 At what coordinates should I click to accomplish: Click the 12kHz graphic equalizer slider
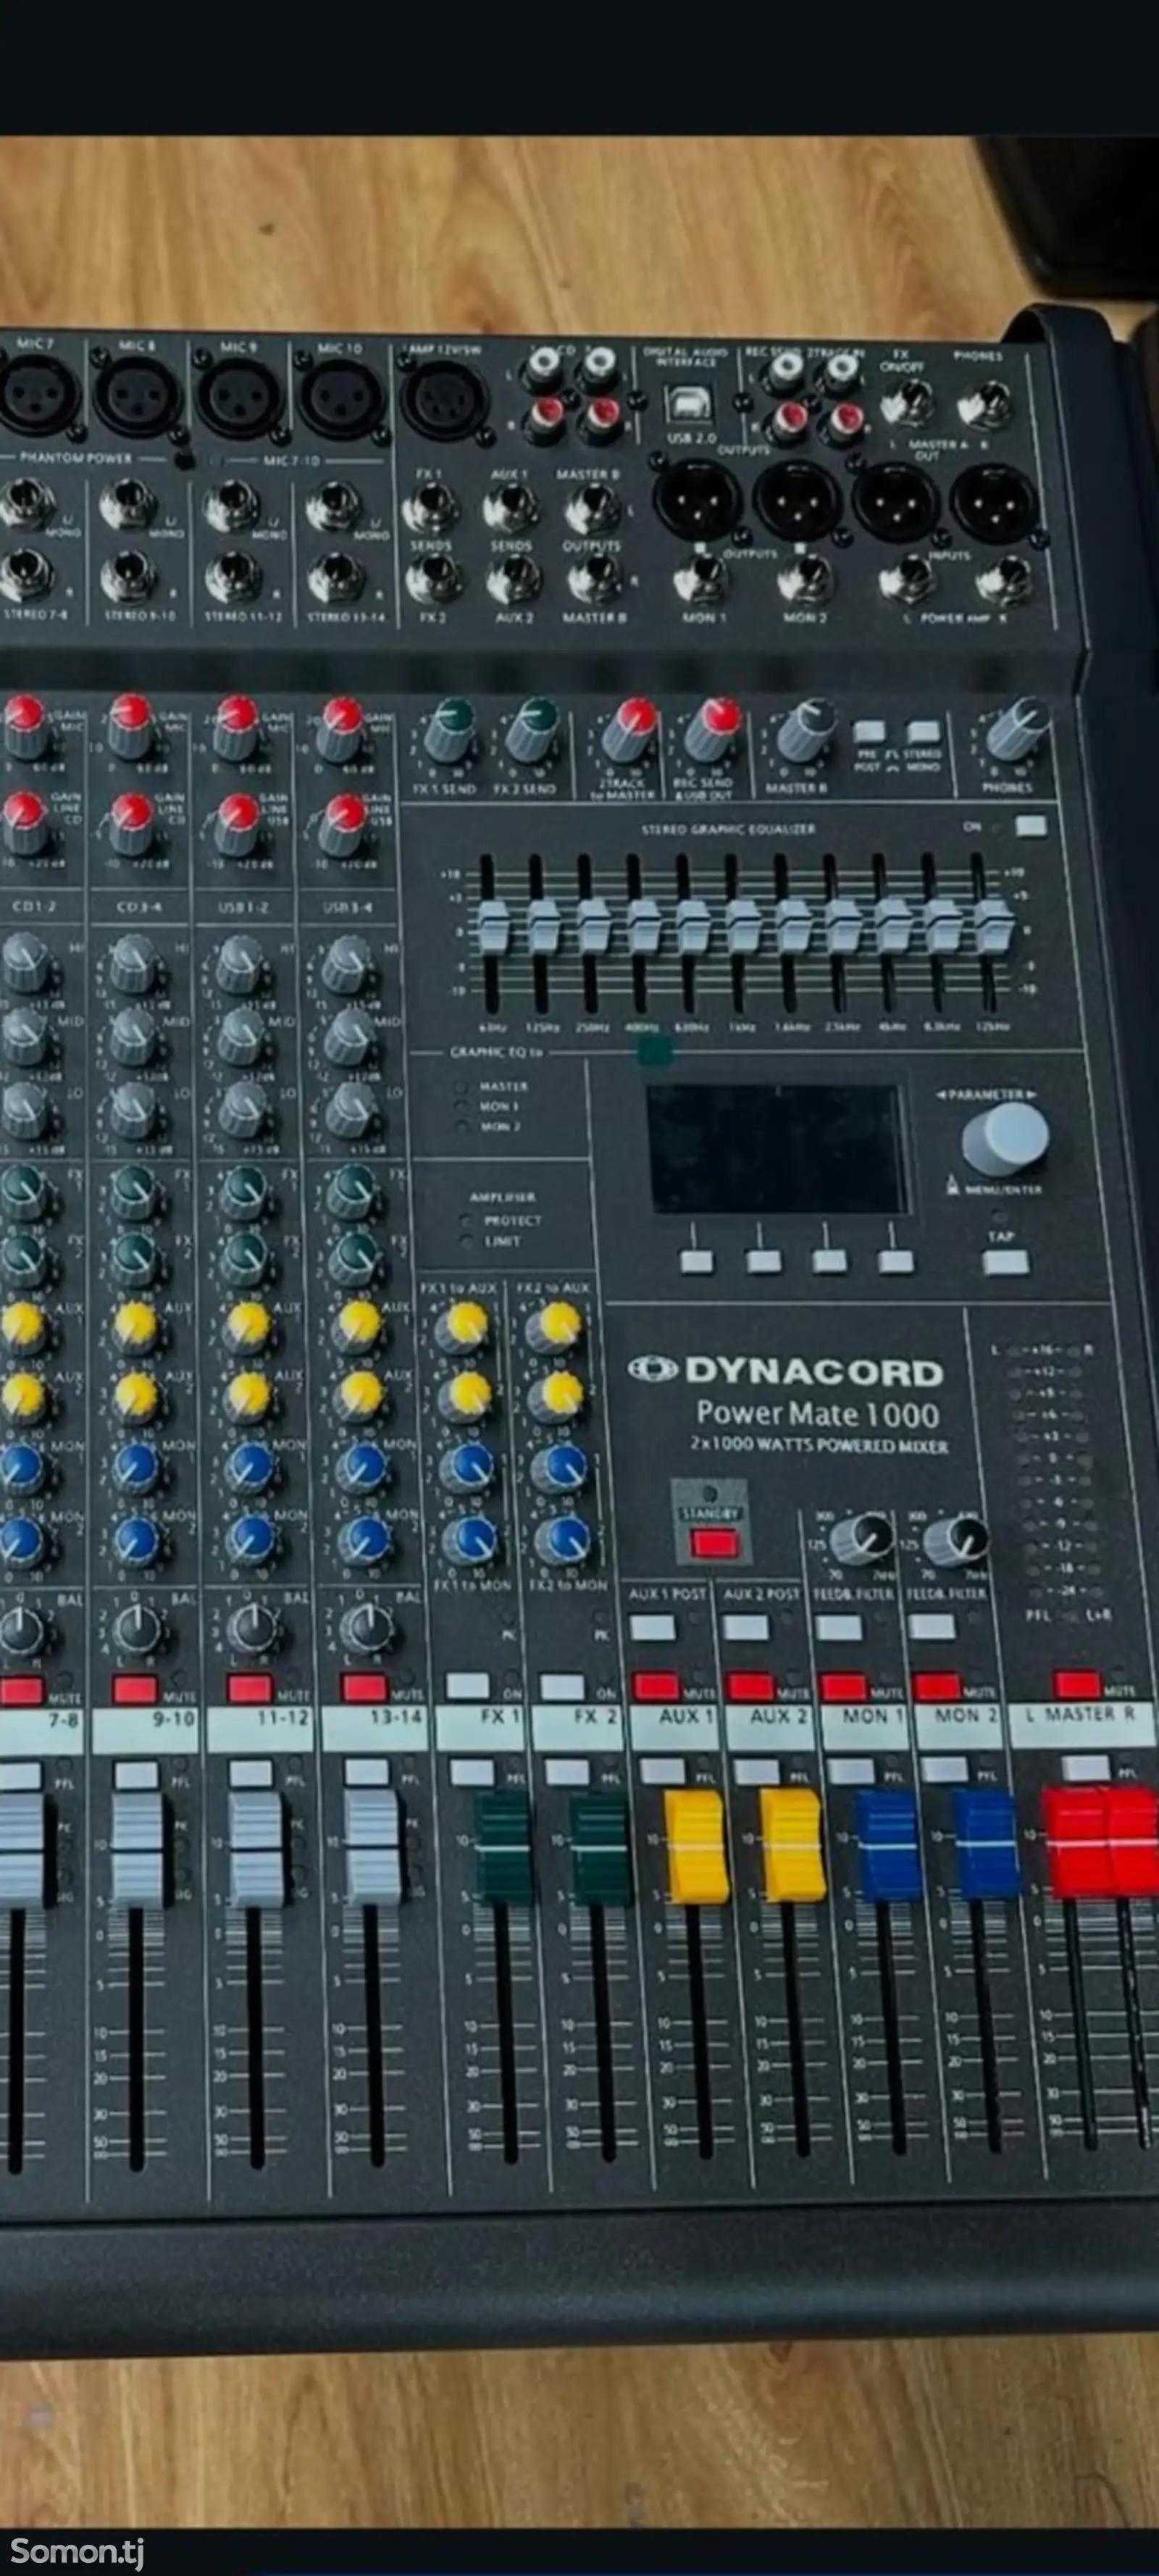click(x=992, y=926)
